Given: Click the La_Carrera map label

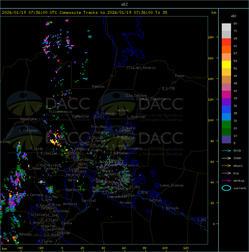Looking at the screenshot, I should (33, 195).
